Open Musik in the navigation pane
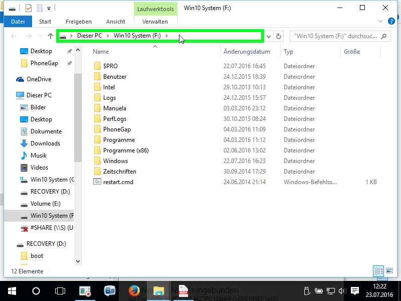The height and width of the screenshot is (301, 401). click(39, 156)
